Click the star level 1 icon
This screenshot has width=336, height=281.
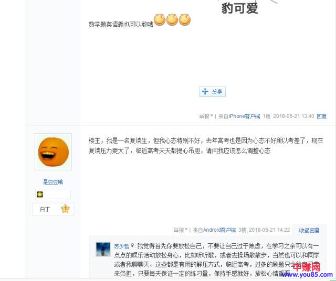65,209
